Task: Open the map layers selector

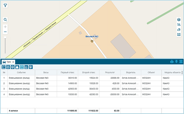Action: click(179, 20)
